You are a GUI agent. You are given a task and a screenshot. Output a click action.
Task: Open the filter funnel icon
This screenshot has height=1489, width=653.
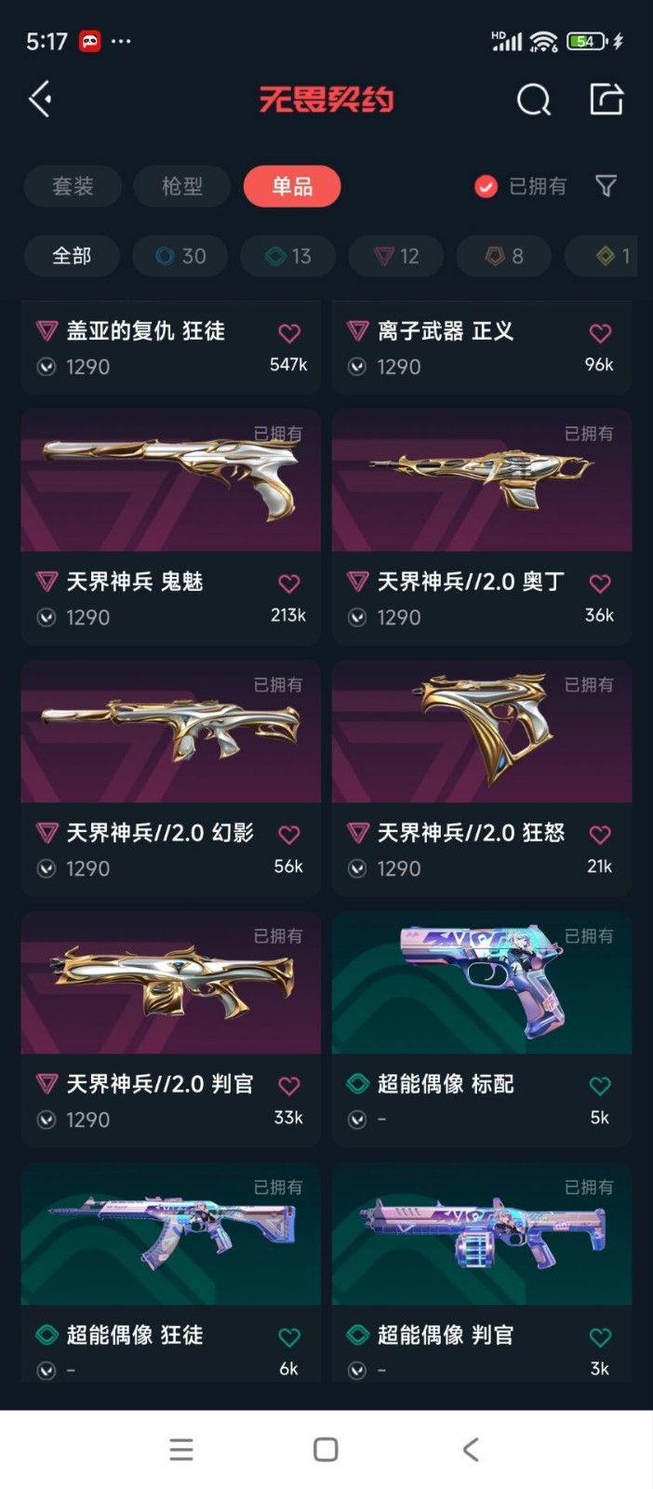606,186
